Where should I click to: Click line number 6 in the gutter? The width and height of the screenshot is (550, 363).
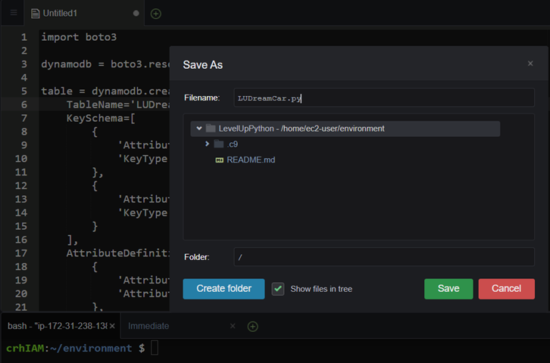pos(23,104)
